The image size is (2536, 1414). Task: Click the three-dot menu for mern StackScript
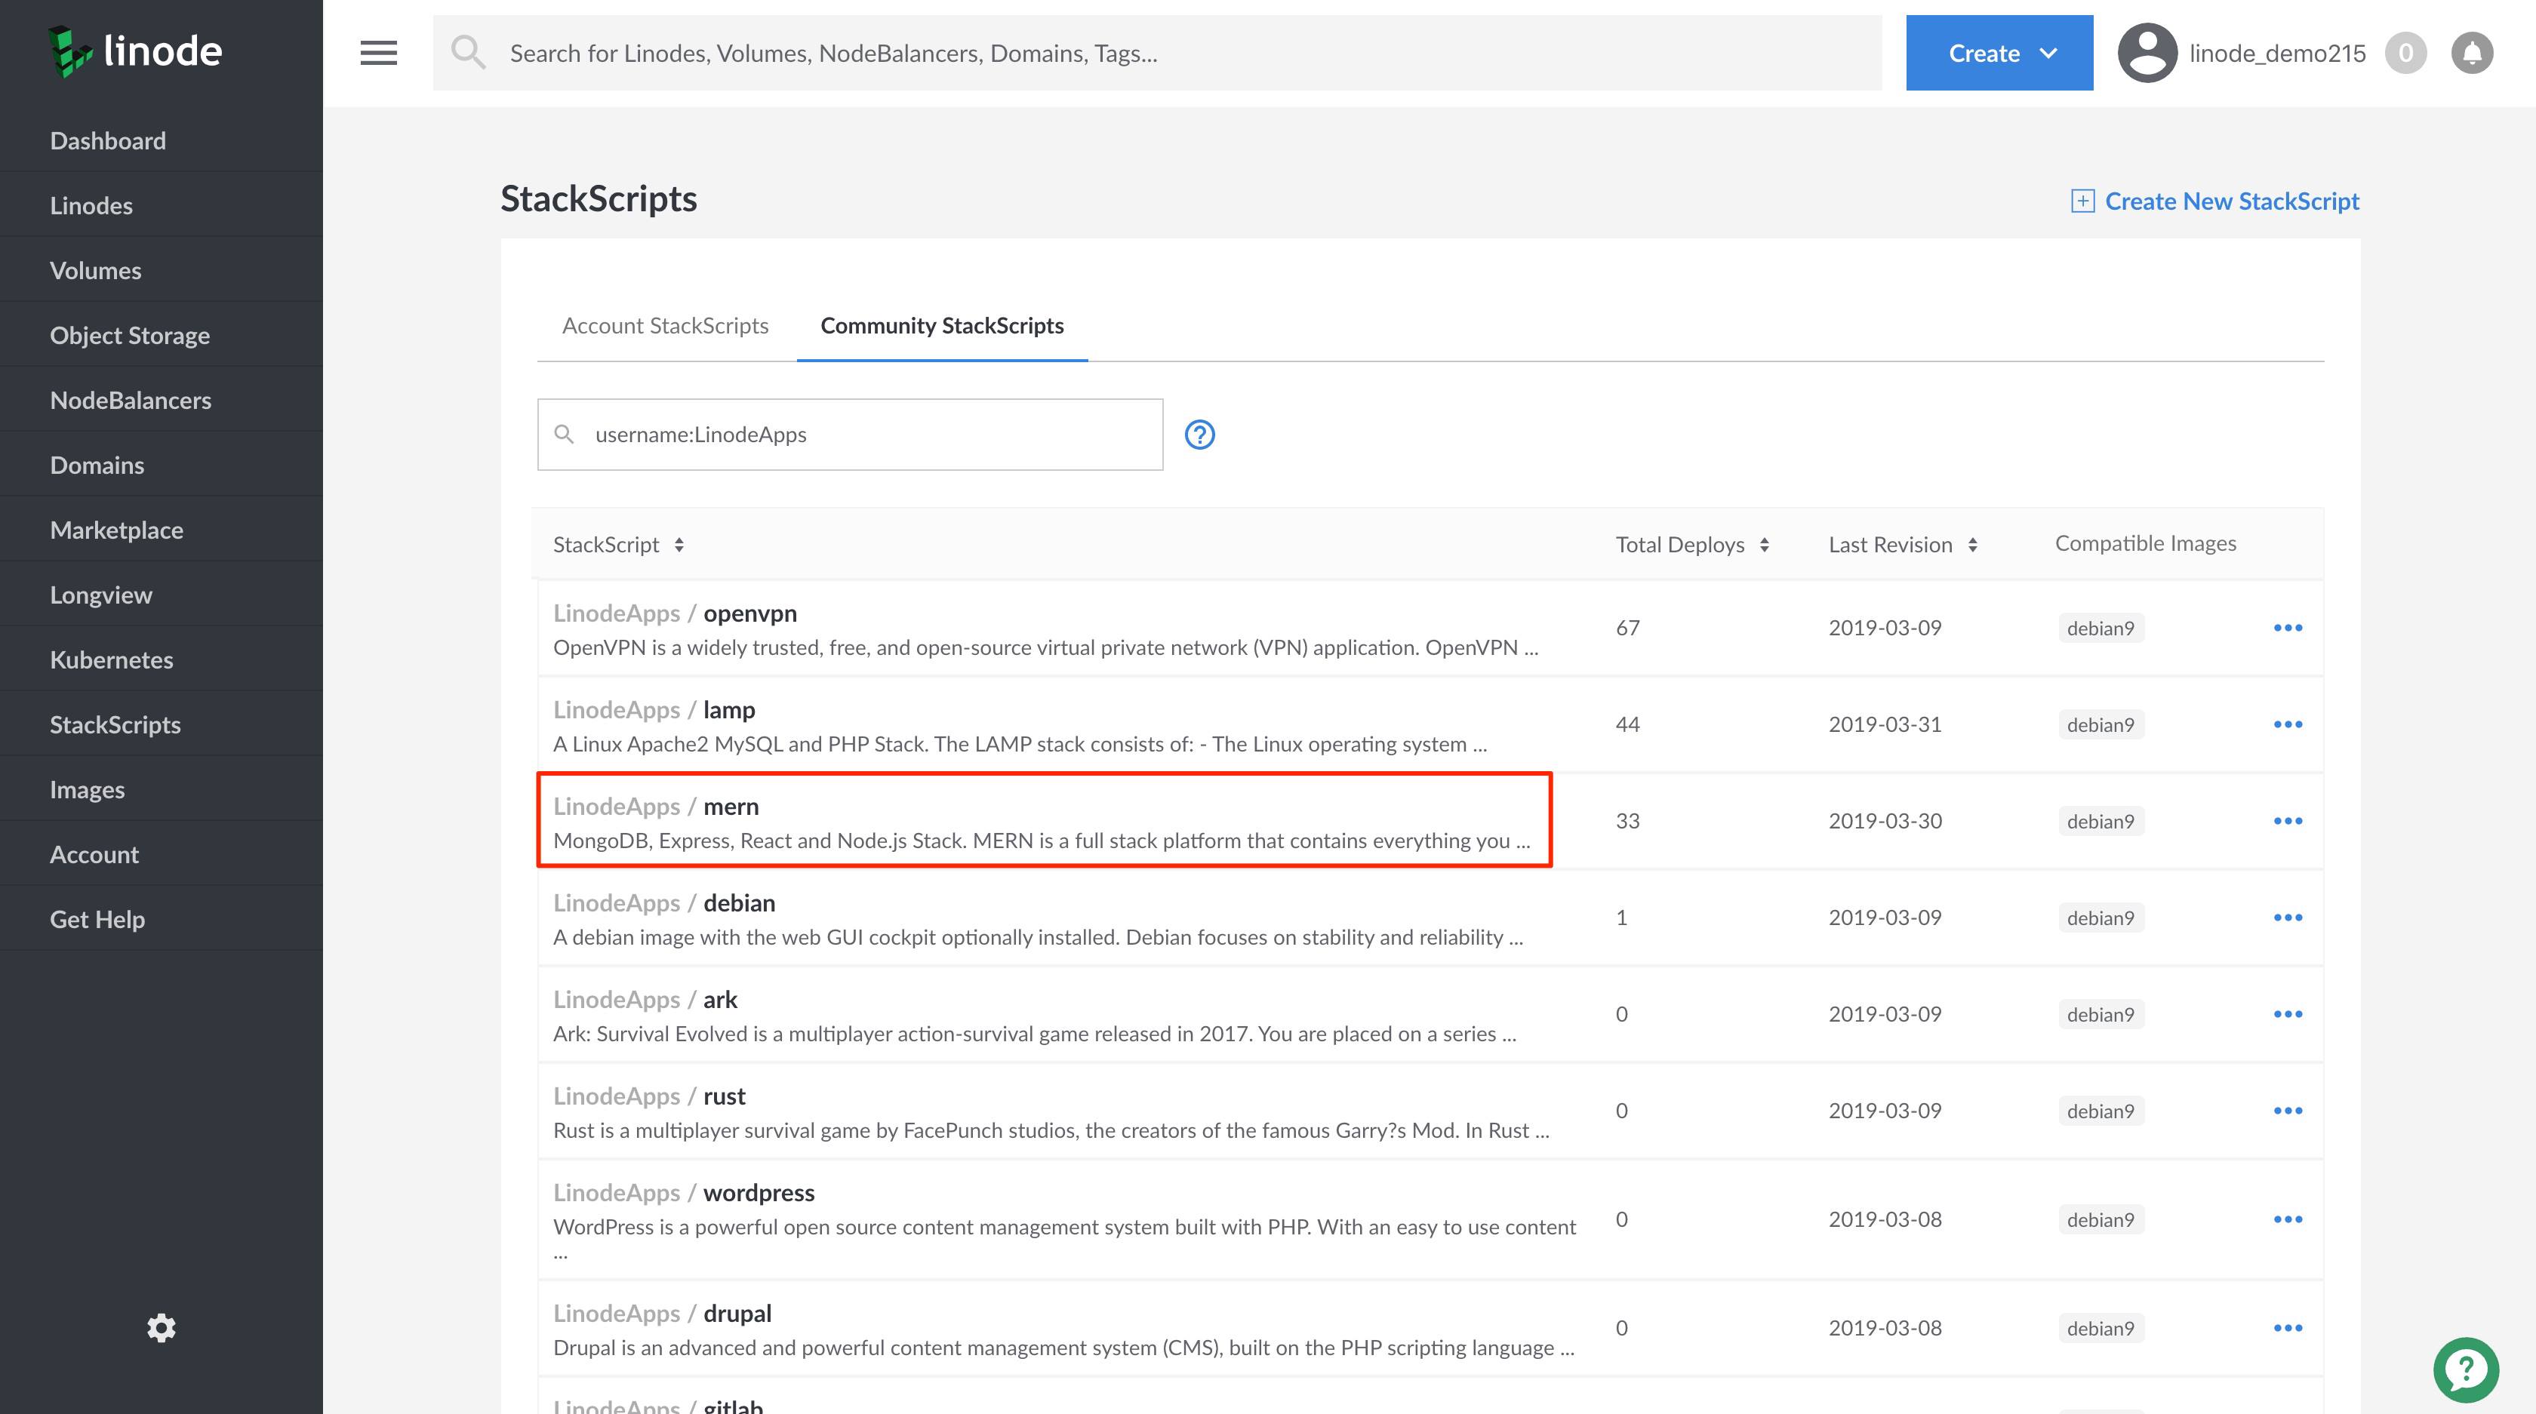coord(2287,820)
